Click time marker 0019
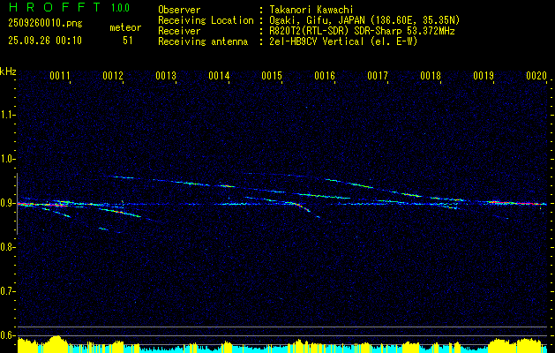Image resolution: width=555 pixels, height=353 pixels. click(484, 76)
